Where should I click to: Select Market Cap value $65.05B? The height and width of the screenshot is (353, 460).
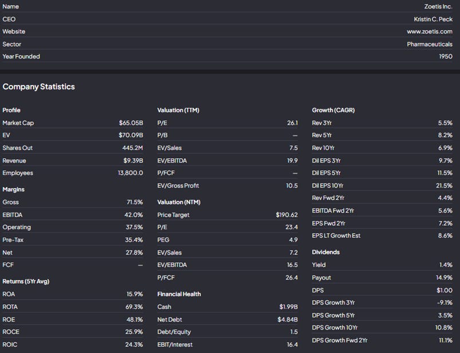pos(131,123)
